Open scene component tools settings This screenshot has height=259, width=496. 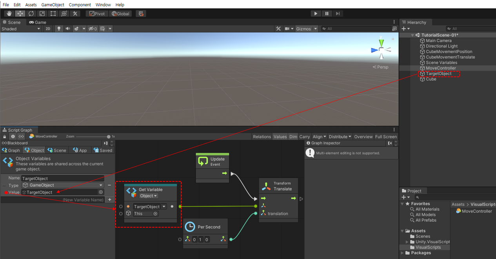pos(278,29)
